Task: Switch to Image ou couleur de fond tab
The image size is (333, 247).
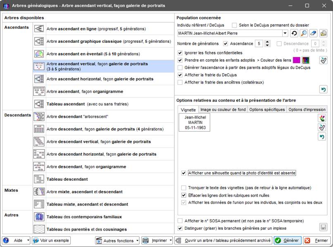Action: [x=222, y=110]
